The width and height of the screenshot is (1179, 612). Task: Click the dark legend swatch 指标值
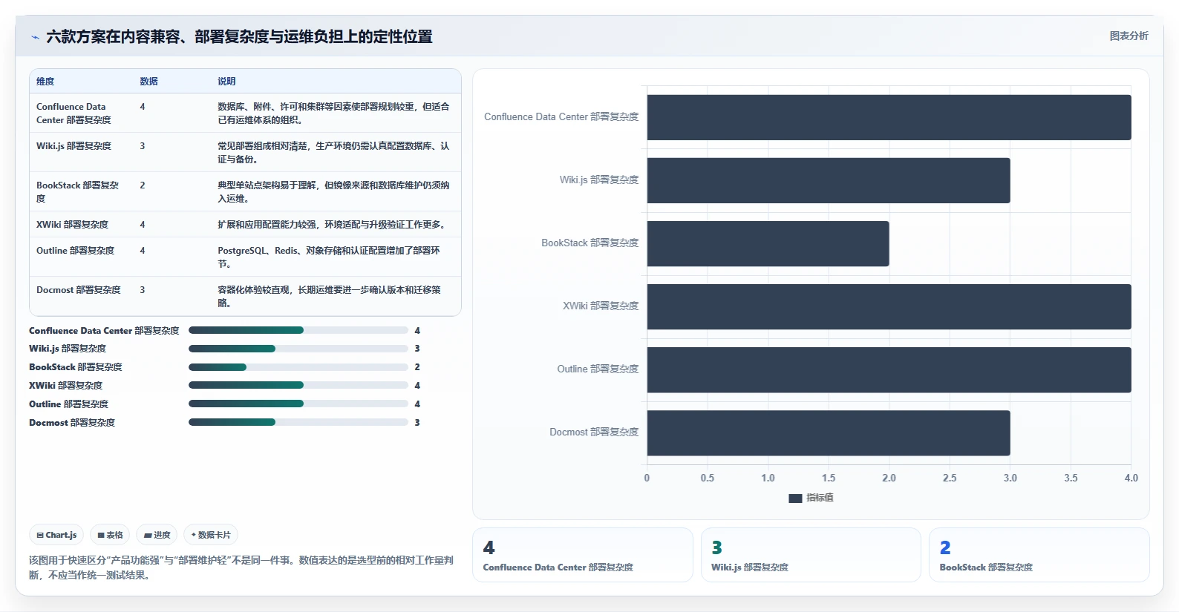pyautogui.click(x=795, y=499)
